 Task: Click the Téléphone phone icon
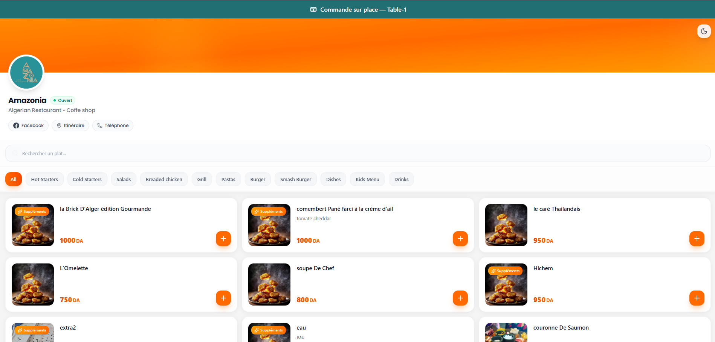(99, 125)
